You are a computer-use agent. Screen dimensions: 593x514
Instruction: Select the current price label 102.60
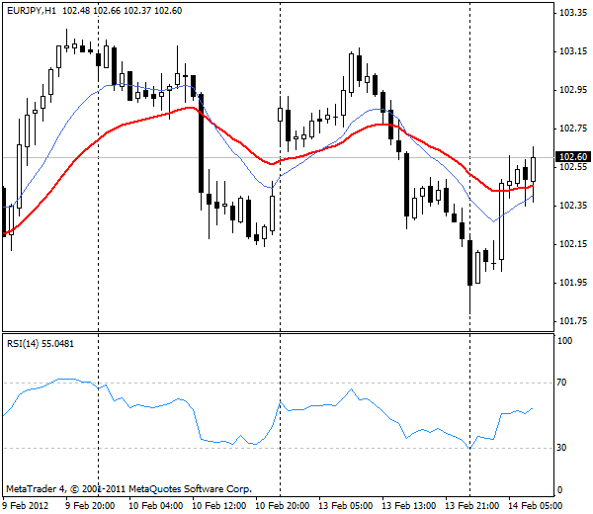coord(573,156)
